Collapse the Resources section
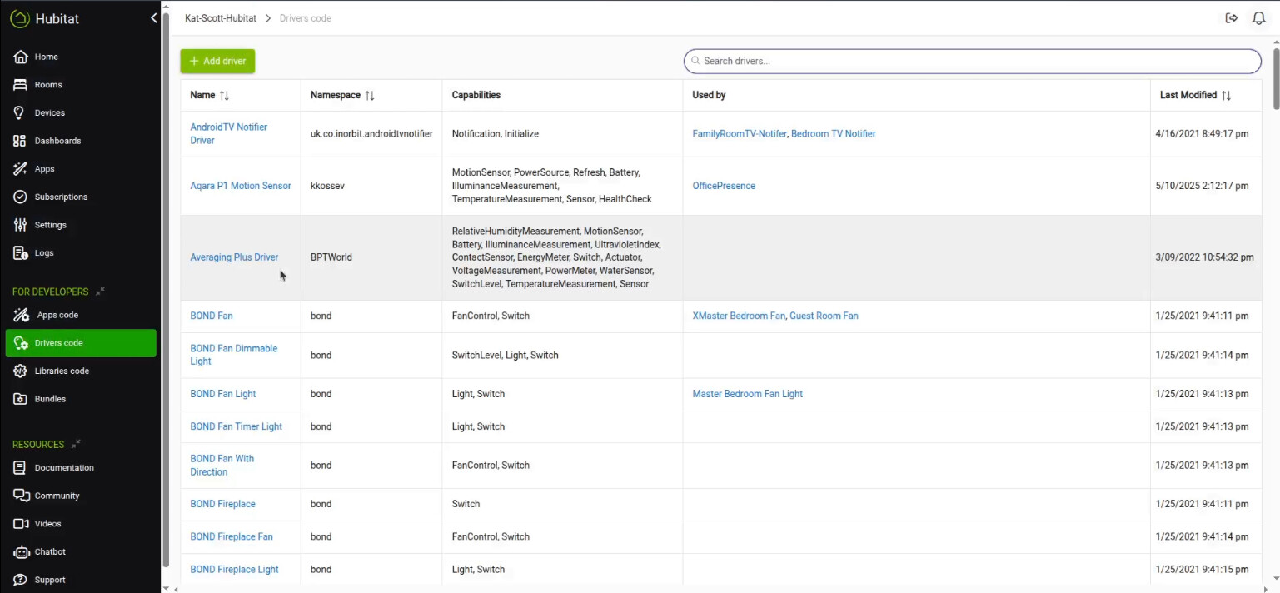Viewport: 1280px width, 593px height. pos(76,444)
